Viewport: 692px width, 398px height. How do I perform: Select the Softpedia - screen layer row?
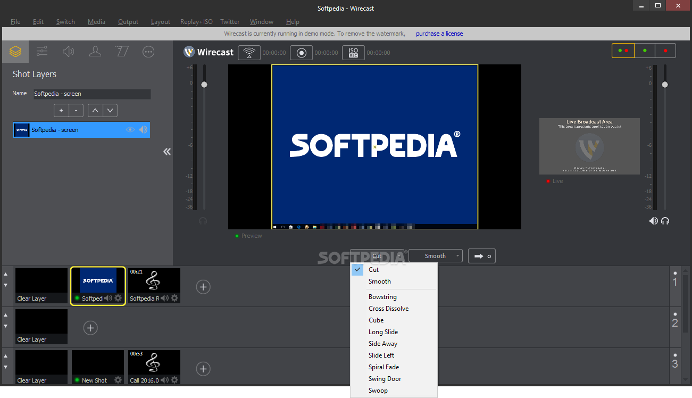81,130
